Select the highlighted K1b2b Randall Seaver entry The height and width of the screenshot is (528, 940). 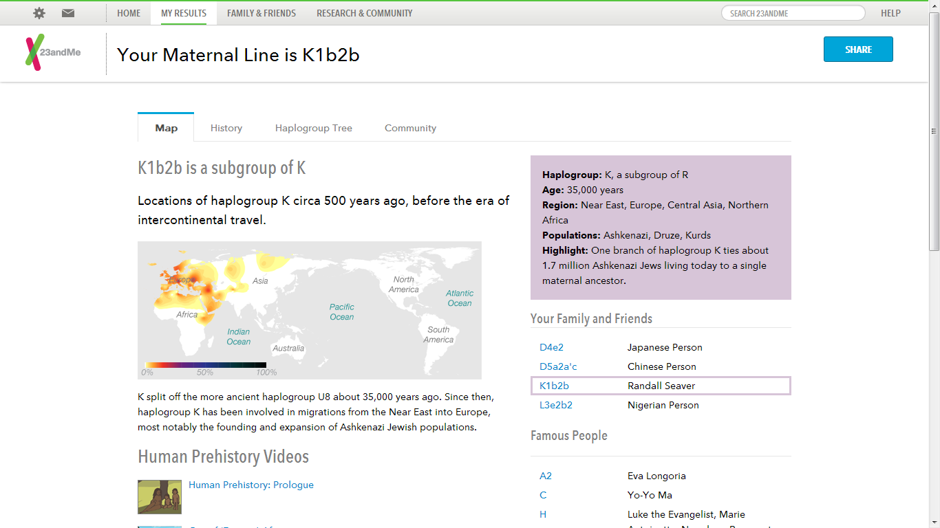pos(661,386)
